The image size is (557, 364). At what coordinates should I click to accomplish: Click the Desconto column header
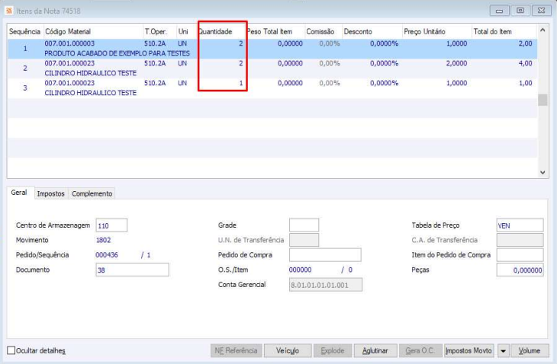[x=372, y=31]
